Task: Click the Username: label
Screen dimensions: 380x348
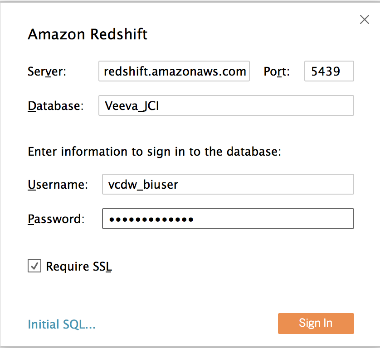Action: click(58, 185)
